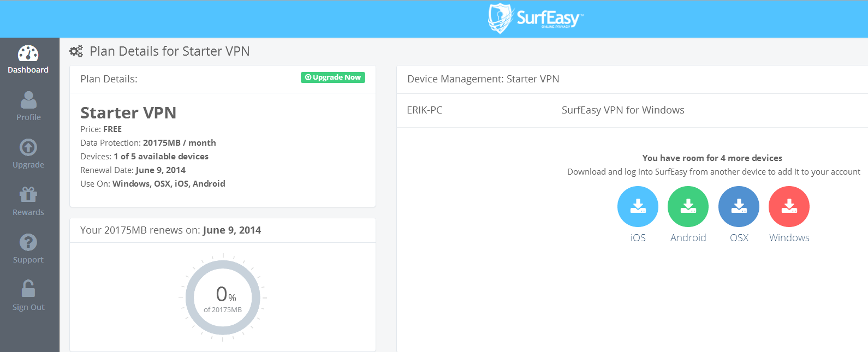Open Rewards using the gift icon
Viewport: 868px width, 352px height.
[x=28, y=194]
